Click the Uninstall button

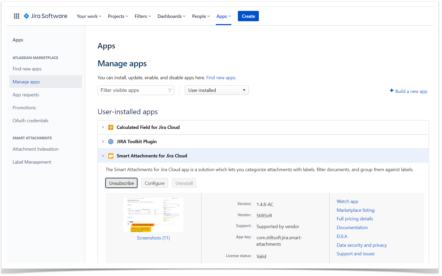click(184, 183)
